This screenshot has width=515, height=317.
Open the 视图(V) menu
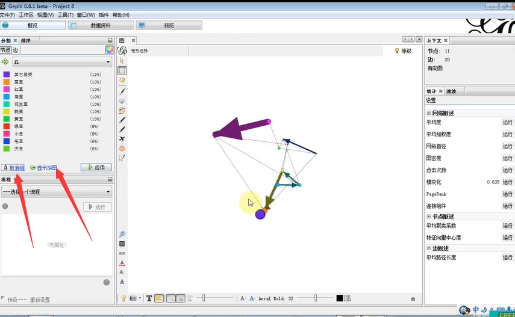pyautogui.click(x=45, y=15)
